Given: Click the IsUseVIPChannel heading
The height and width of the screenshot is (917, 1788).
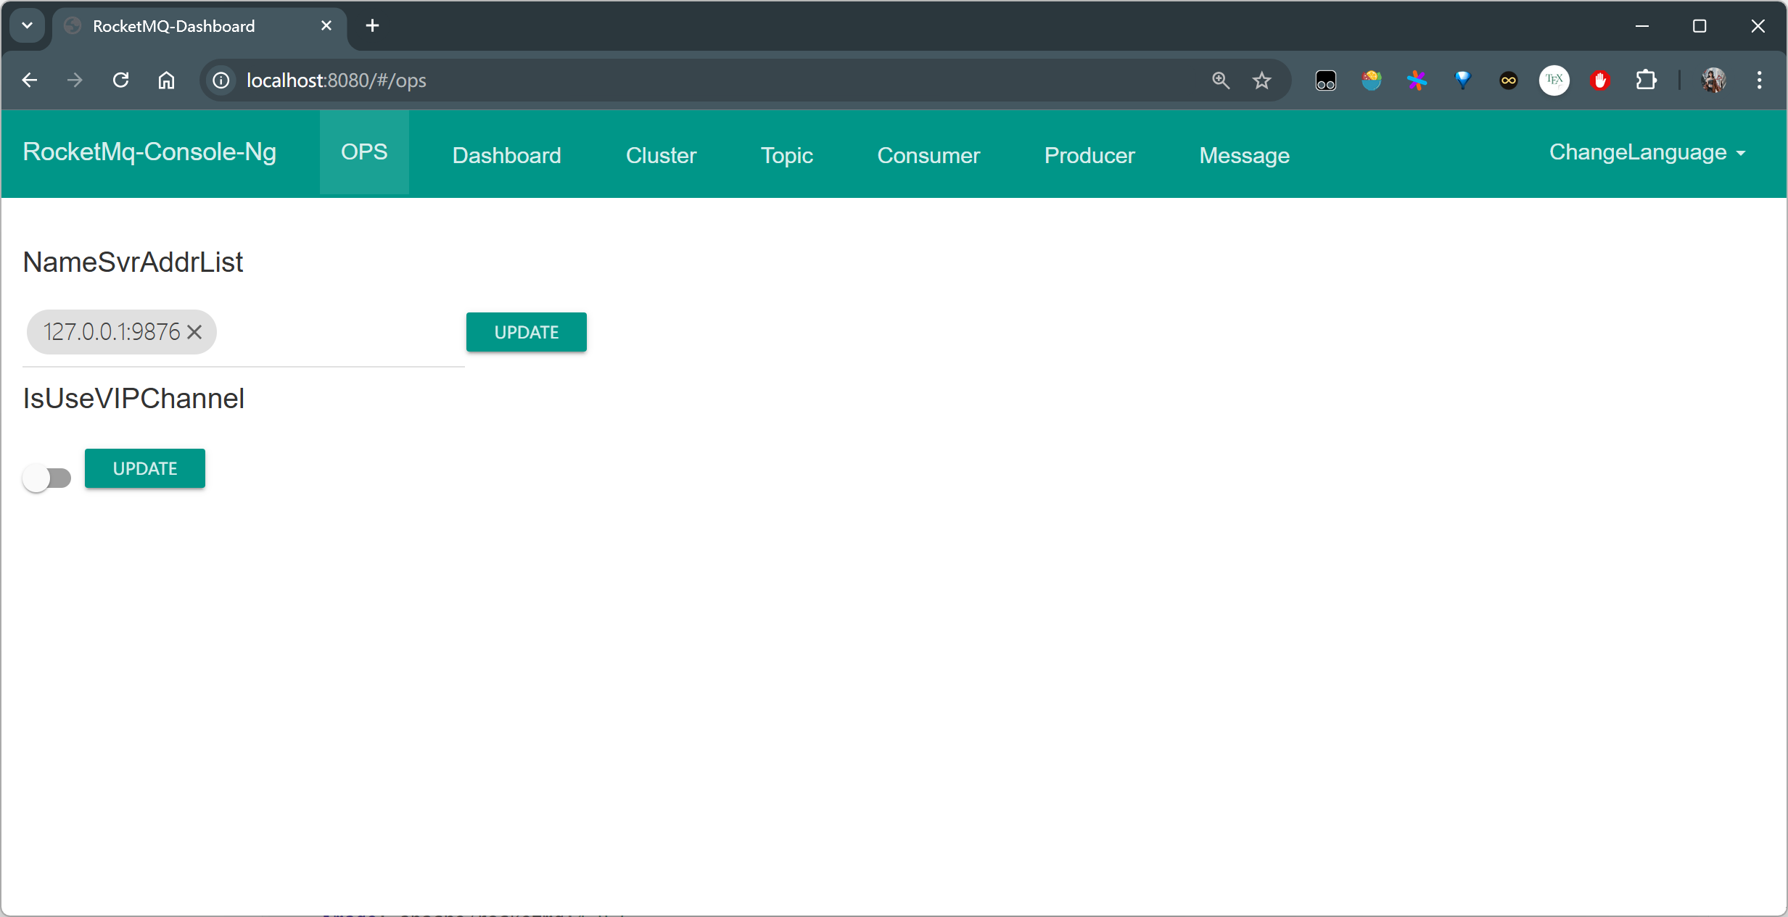Looking at the screenshot, I should (133, 399).
